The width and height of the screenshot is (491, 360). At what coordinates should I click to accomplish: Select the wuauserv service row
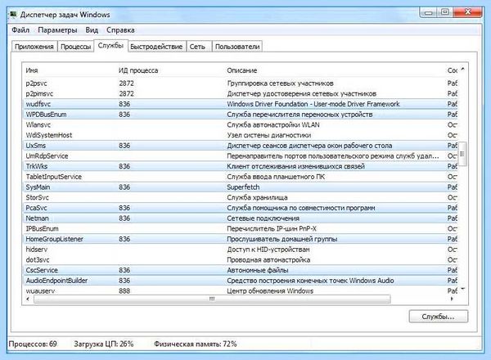[x=241, y=290]
